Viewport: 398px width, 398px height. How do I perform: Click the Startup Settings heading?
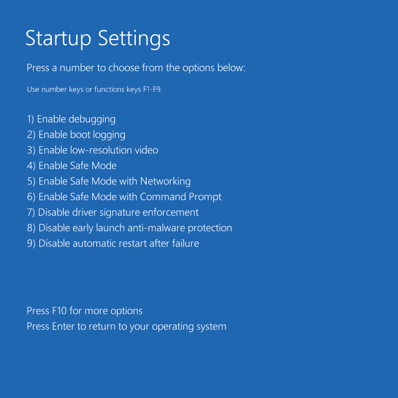pos(97,38)
